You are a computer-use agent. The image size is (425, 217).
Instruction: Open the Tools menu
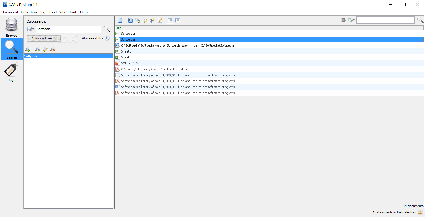(x=73, y=12)
